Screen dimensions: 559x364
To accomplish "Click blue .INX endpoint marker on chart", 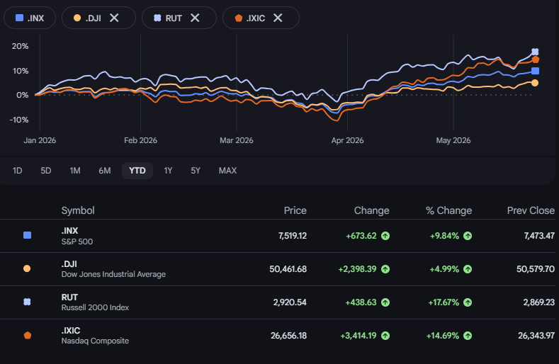I will [x=535, y=71].
